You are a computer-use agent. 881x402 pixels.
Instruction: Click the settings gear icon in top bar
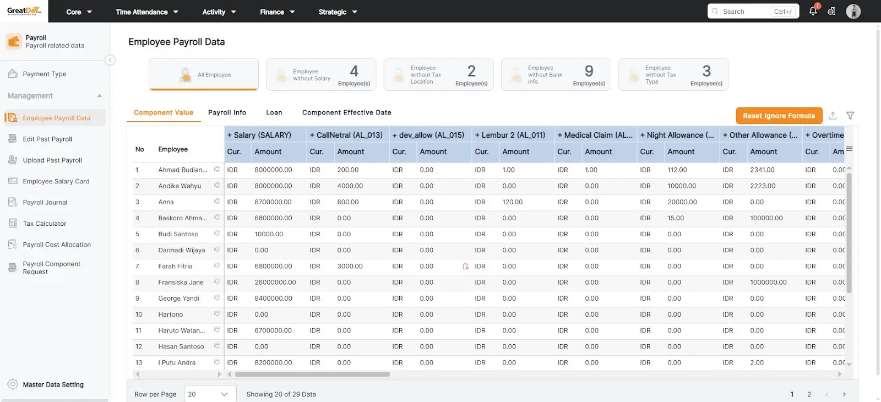pyautogui.click(x=831, y=11)
